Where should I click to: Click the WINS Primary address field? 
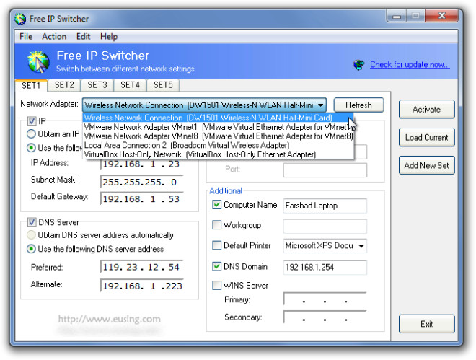325,299
